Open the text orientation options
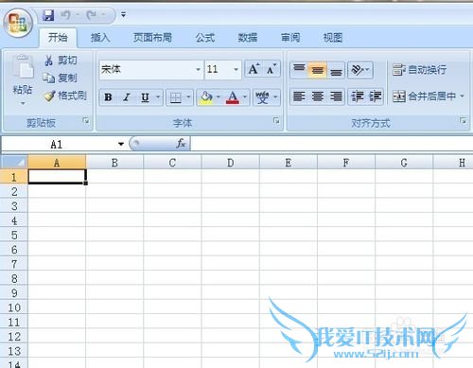The image size is (473, 368). pos(360,70)
